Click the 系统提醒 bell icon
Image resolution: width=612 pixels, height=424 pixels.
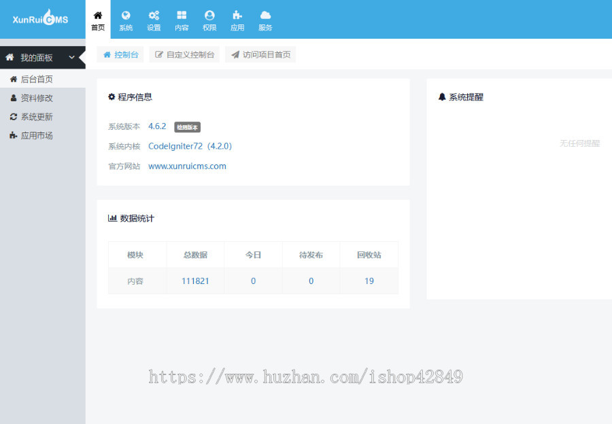pos(442,96)
